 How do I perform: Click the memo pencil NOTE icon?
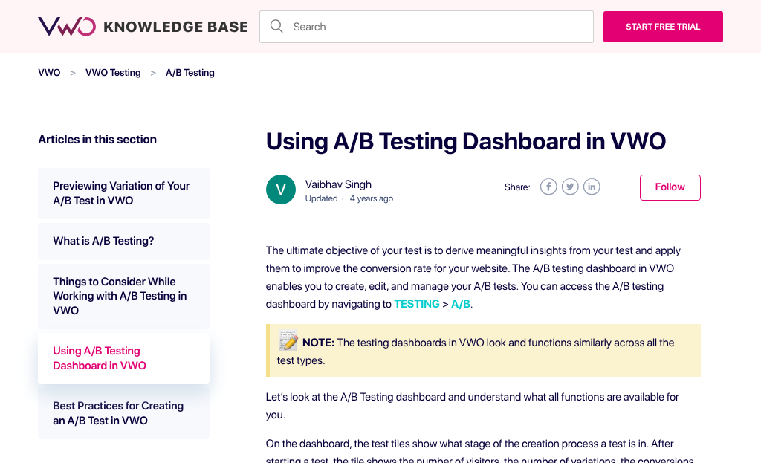point(288,340)
